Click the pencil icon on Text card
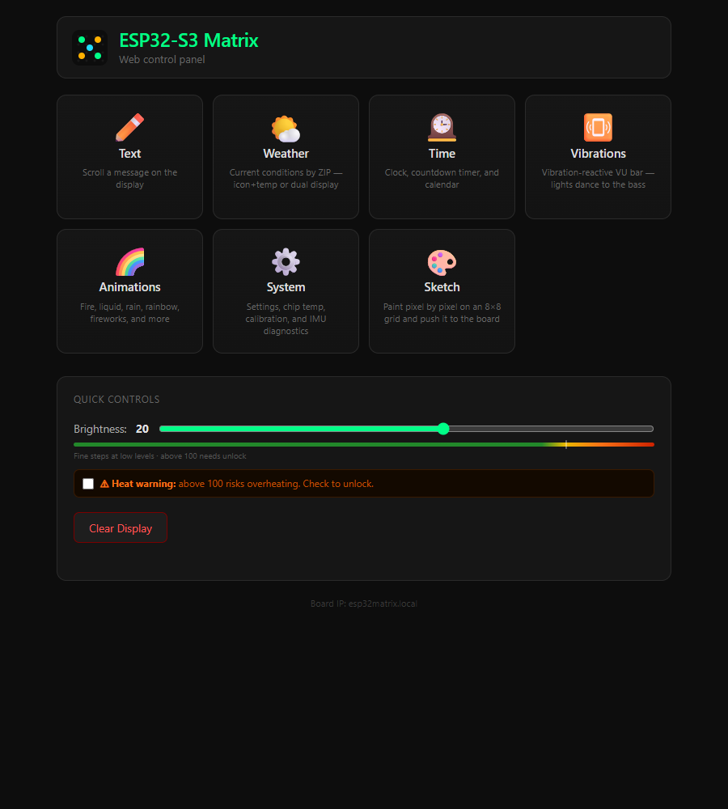 (129, 128)
